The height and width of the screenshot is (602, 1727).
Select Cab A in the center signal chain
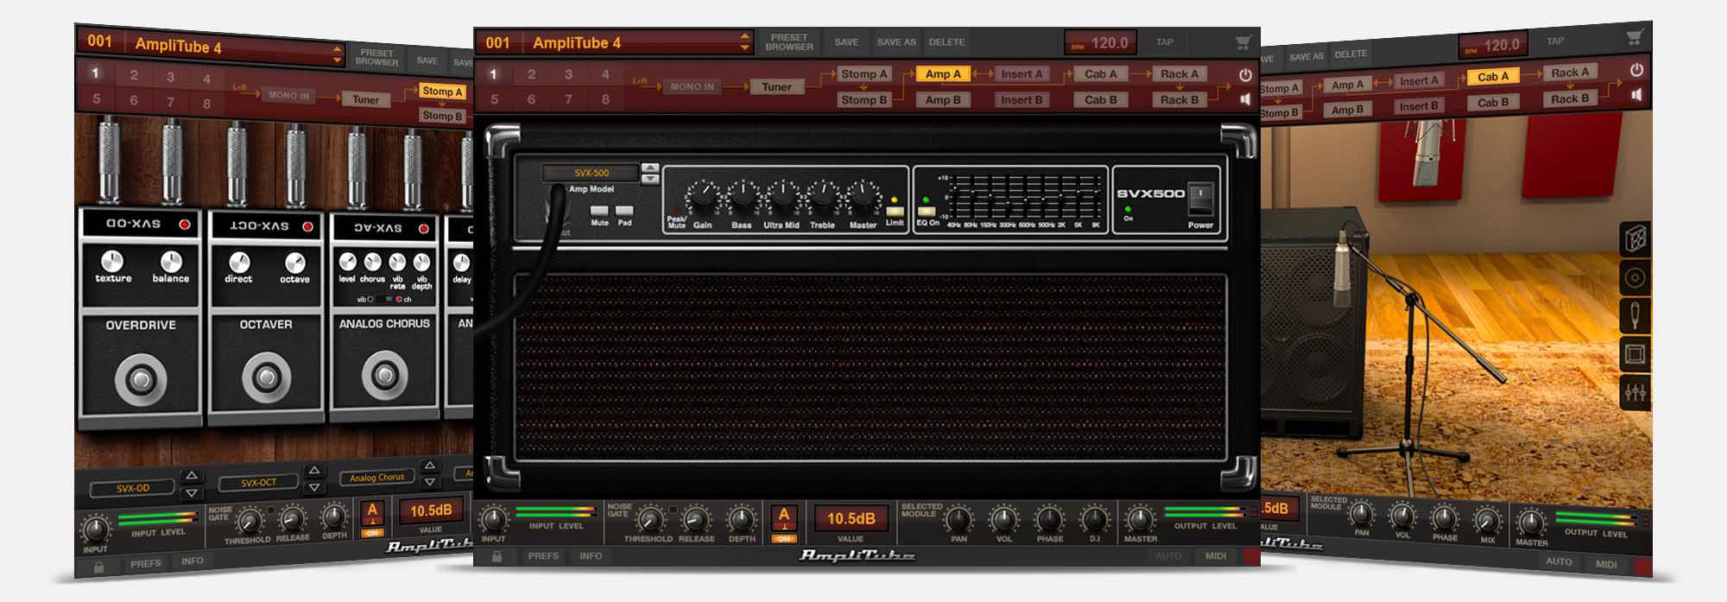click(x=1100, y=74)
